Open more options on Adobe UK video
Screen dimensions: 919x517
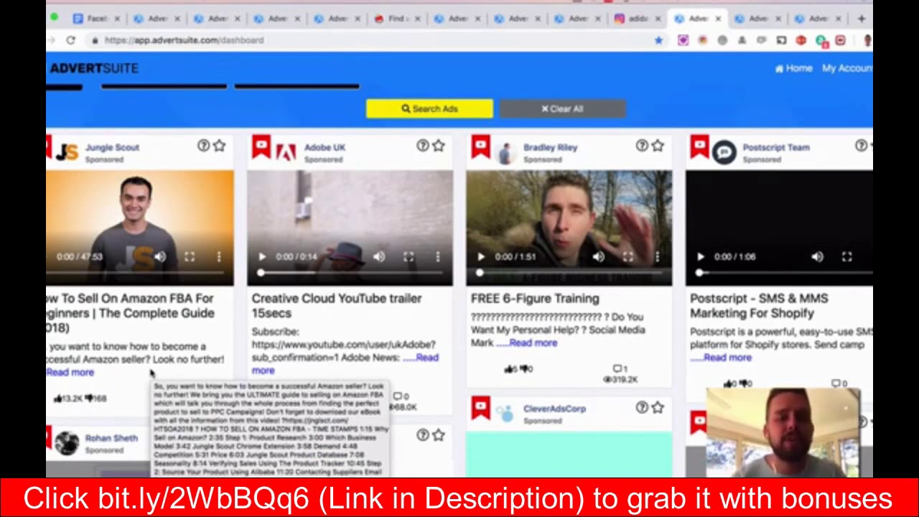pyautogui.click(x=438, y=256)
